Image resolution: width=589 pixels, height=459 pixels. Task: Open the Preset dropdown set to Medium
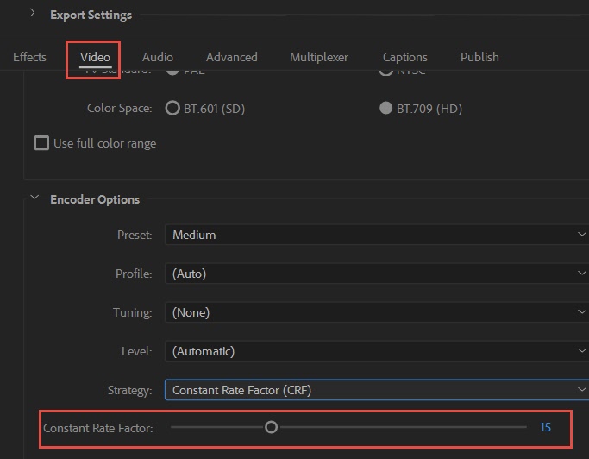(x=376, y=235)
